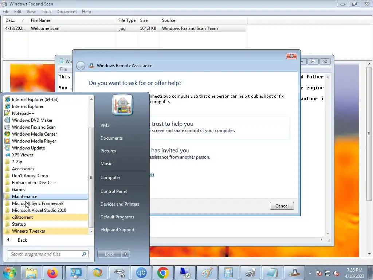The image size is (373, 280).
Task: Click the search magnifier icon
Action: point(84,254)
